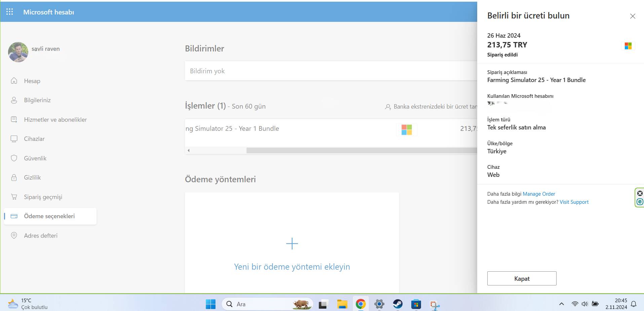Click the Hesap home icon
The image size is (644, 311).
14,81
